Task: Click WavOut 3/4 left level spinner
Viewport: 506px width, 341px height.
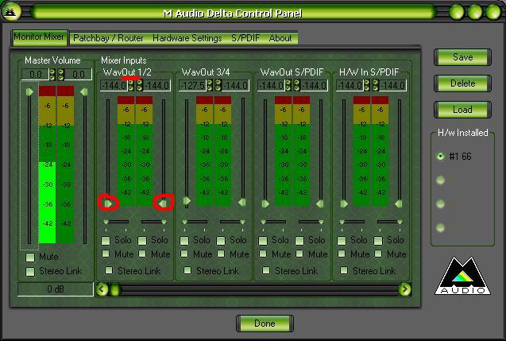Action: [x=210, y=86]
